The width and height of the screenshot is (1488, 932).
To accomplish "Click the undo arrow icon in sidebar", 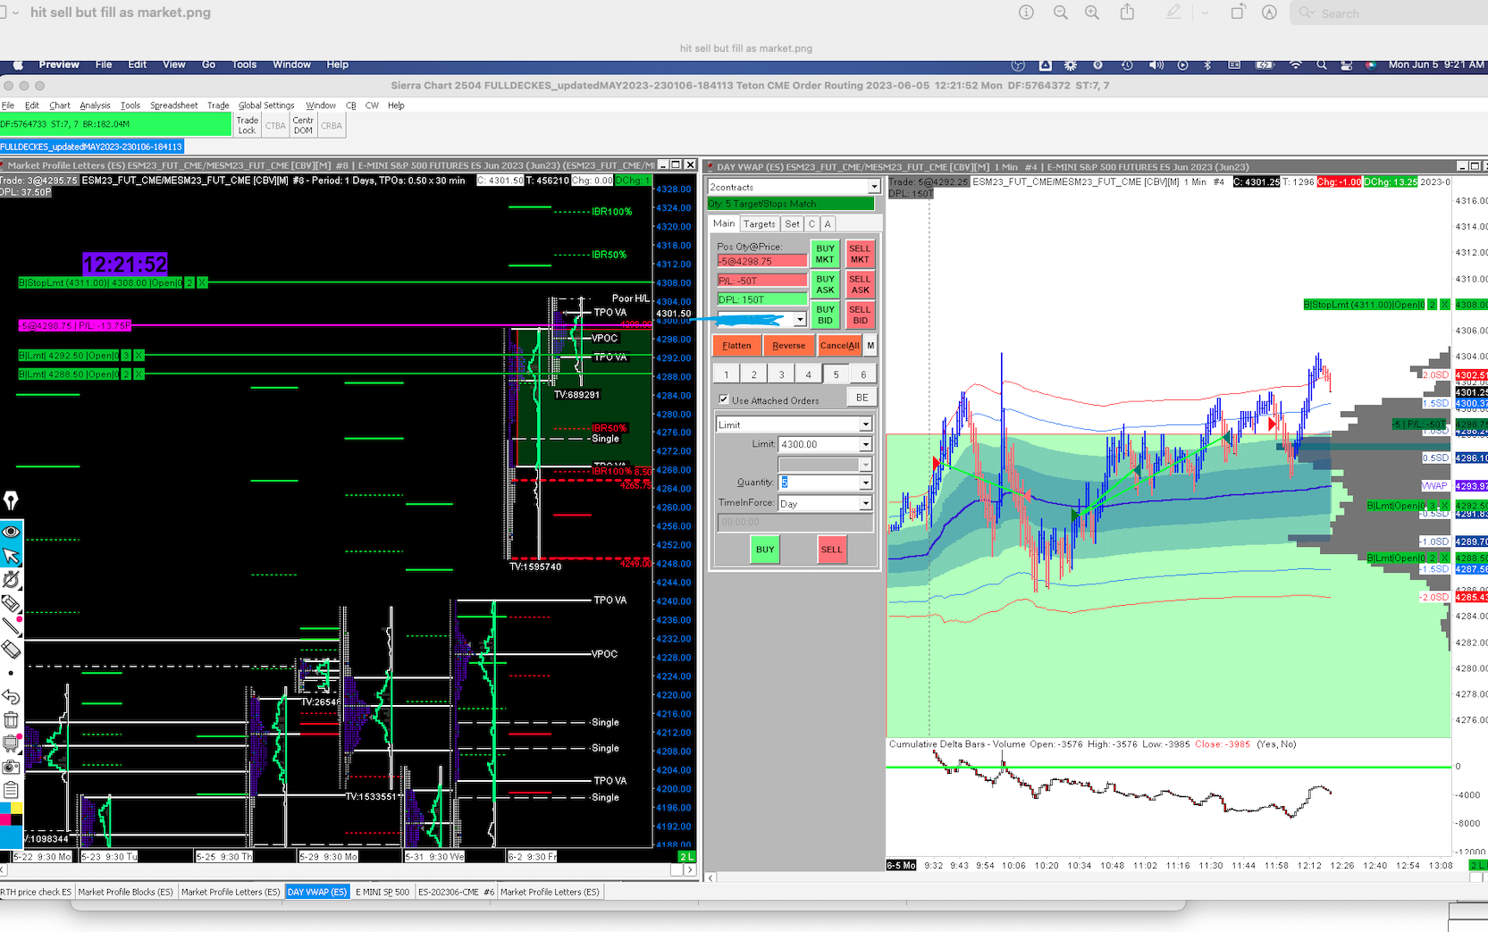I will click(x=11, y=697).
